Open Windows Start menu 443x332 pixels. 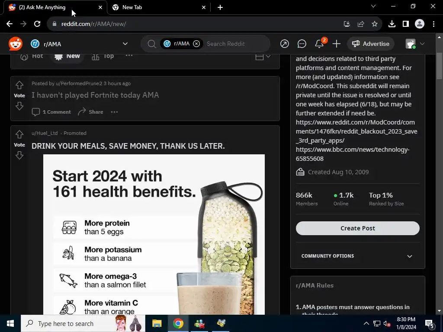10,323
